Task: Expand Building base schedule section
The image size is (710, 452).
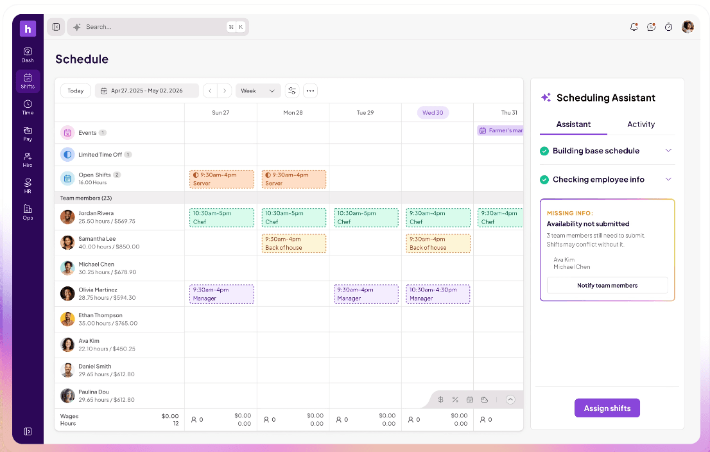Action: point(668,150)
